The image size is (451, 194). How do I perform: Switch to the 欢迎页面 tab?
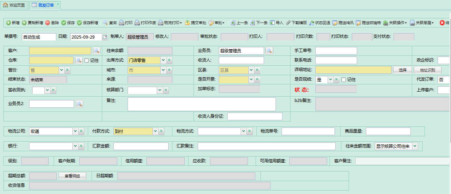click(14, 5)
